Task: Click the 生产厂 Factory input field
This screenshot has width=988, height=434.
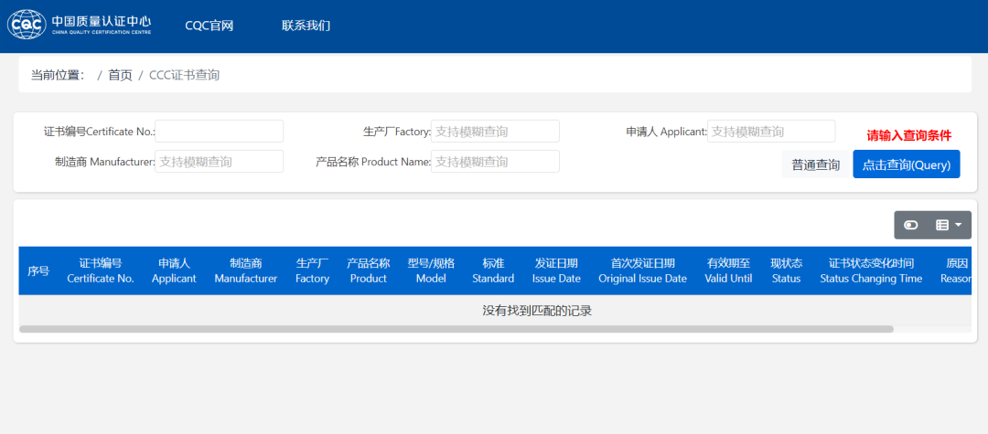Action: click(495, 132)
